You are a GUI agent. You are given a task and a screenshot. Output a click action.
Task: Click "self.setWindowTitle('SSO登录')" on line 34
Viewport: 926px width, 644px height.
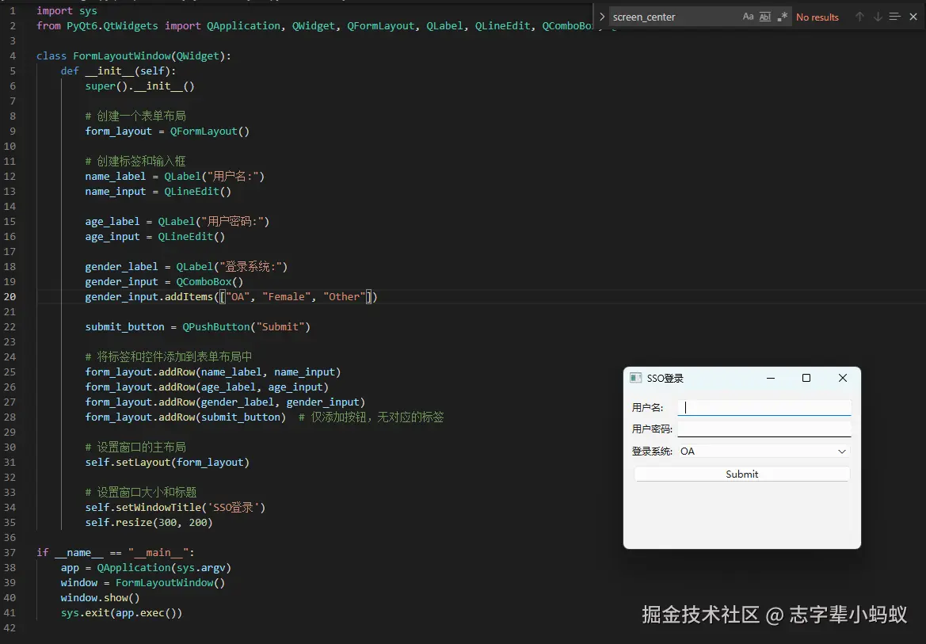(175, 508)
